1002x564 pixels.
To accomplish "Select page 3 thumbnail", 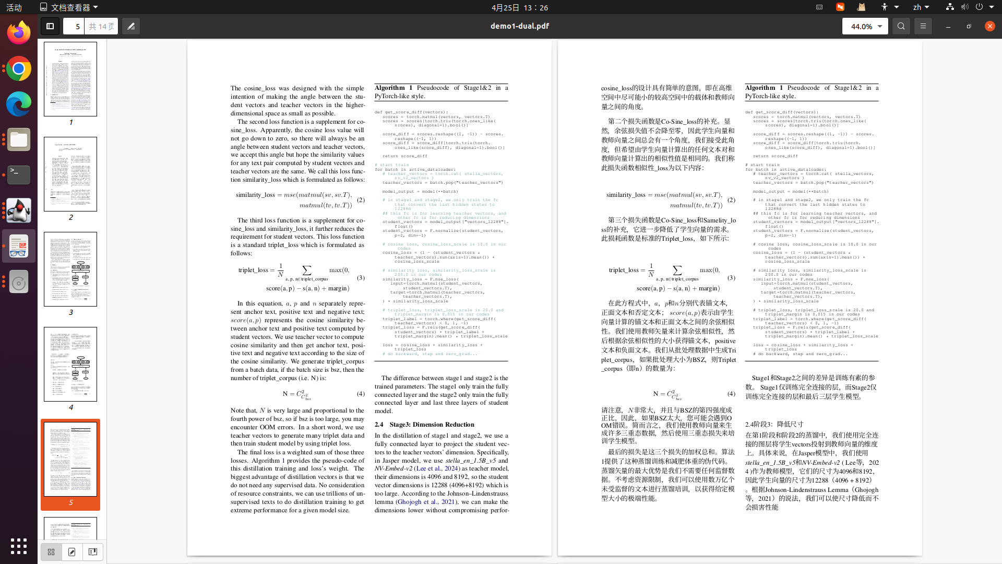I will click(x=70, y=269).
